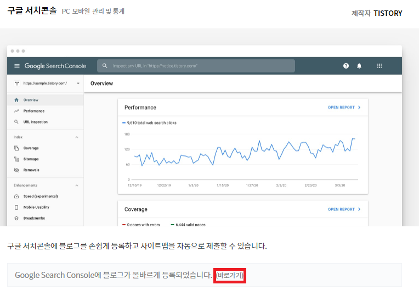Open the Google apps grid icon
419x290 pixels.
click(379, 66)
